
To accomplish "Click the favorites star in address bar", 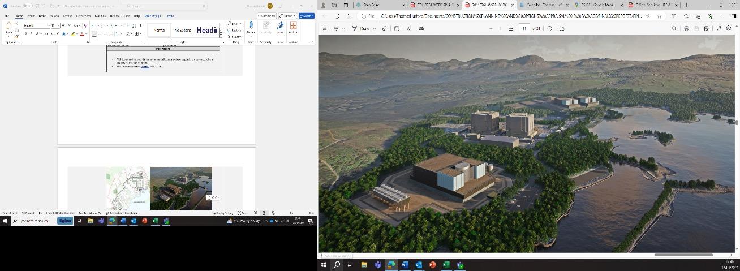I will point(659,16).
